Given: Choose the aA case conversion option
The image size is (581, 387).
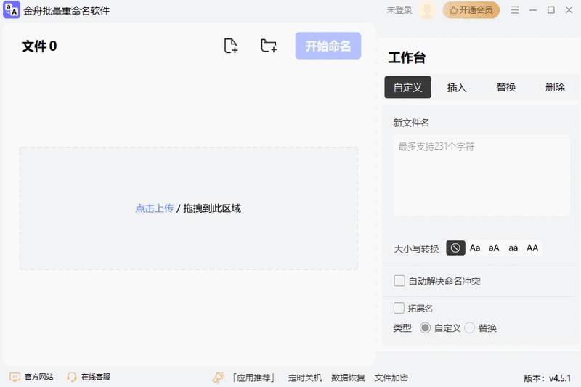Looking at the screenshot, I should coord(494,248).
